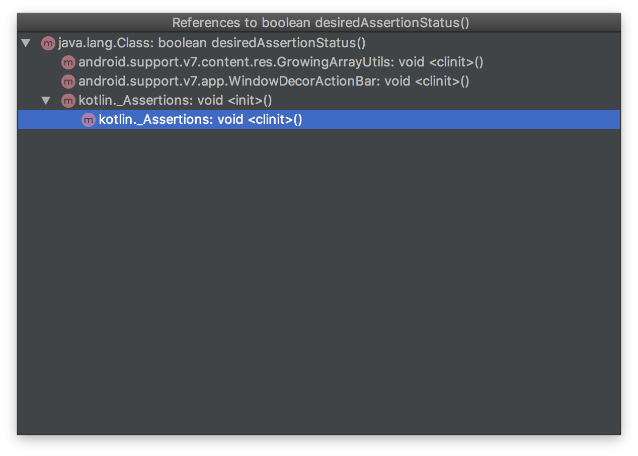Click the method icon for GrowingArrayUtils entry
The height and width of the screenshot is (456, 638).
point(68,62)
